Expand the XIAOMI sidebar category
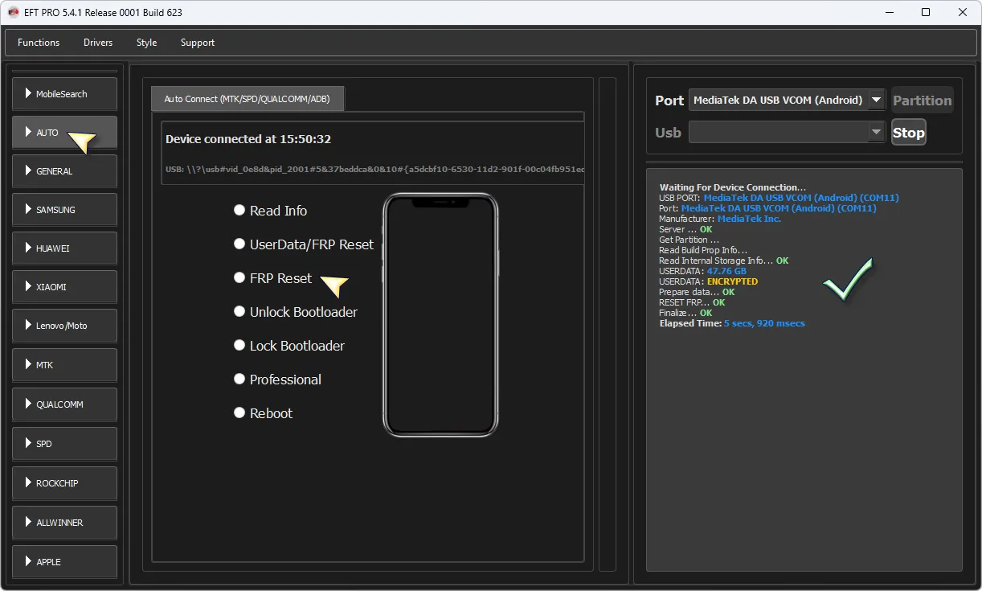Screen dimensions: 982x591 click(x=64, y=287)
